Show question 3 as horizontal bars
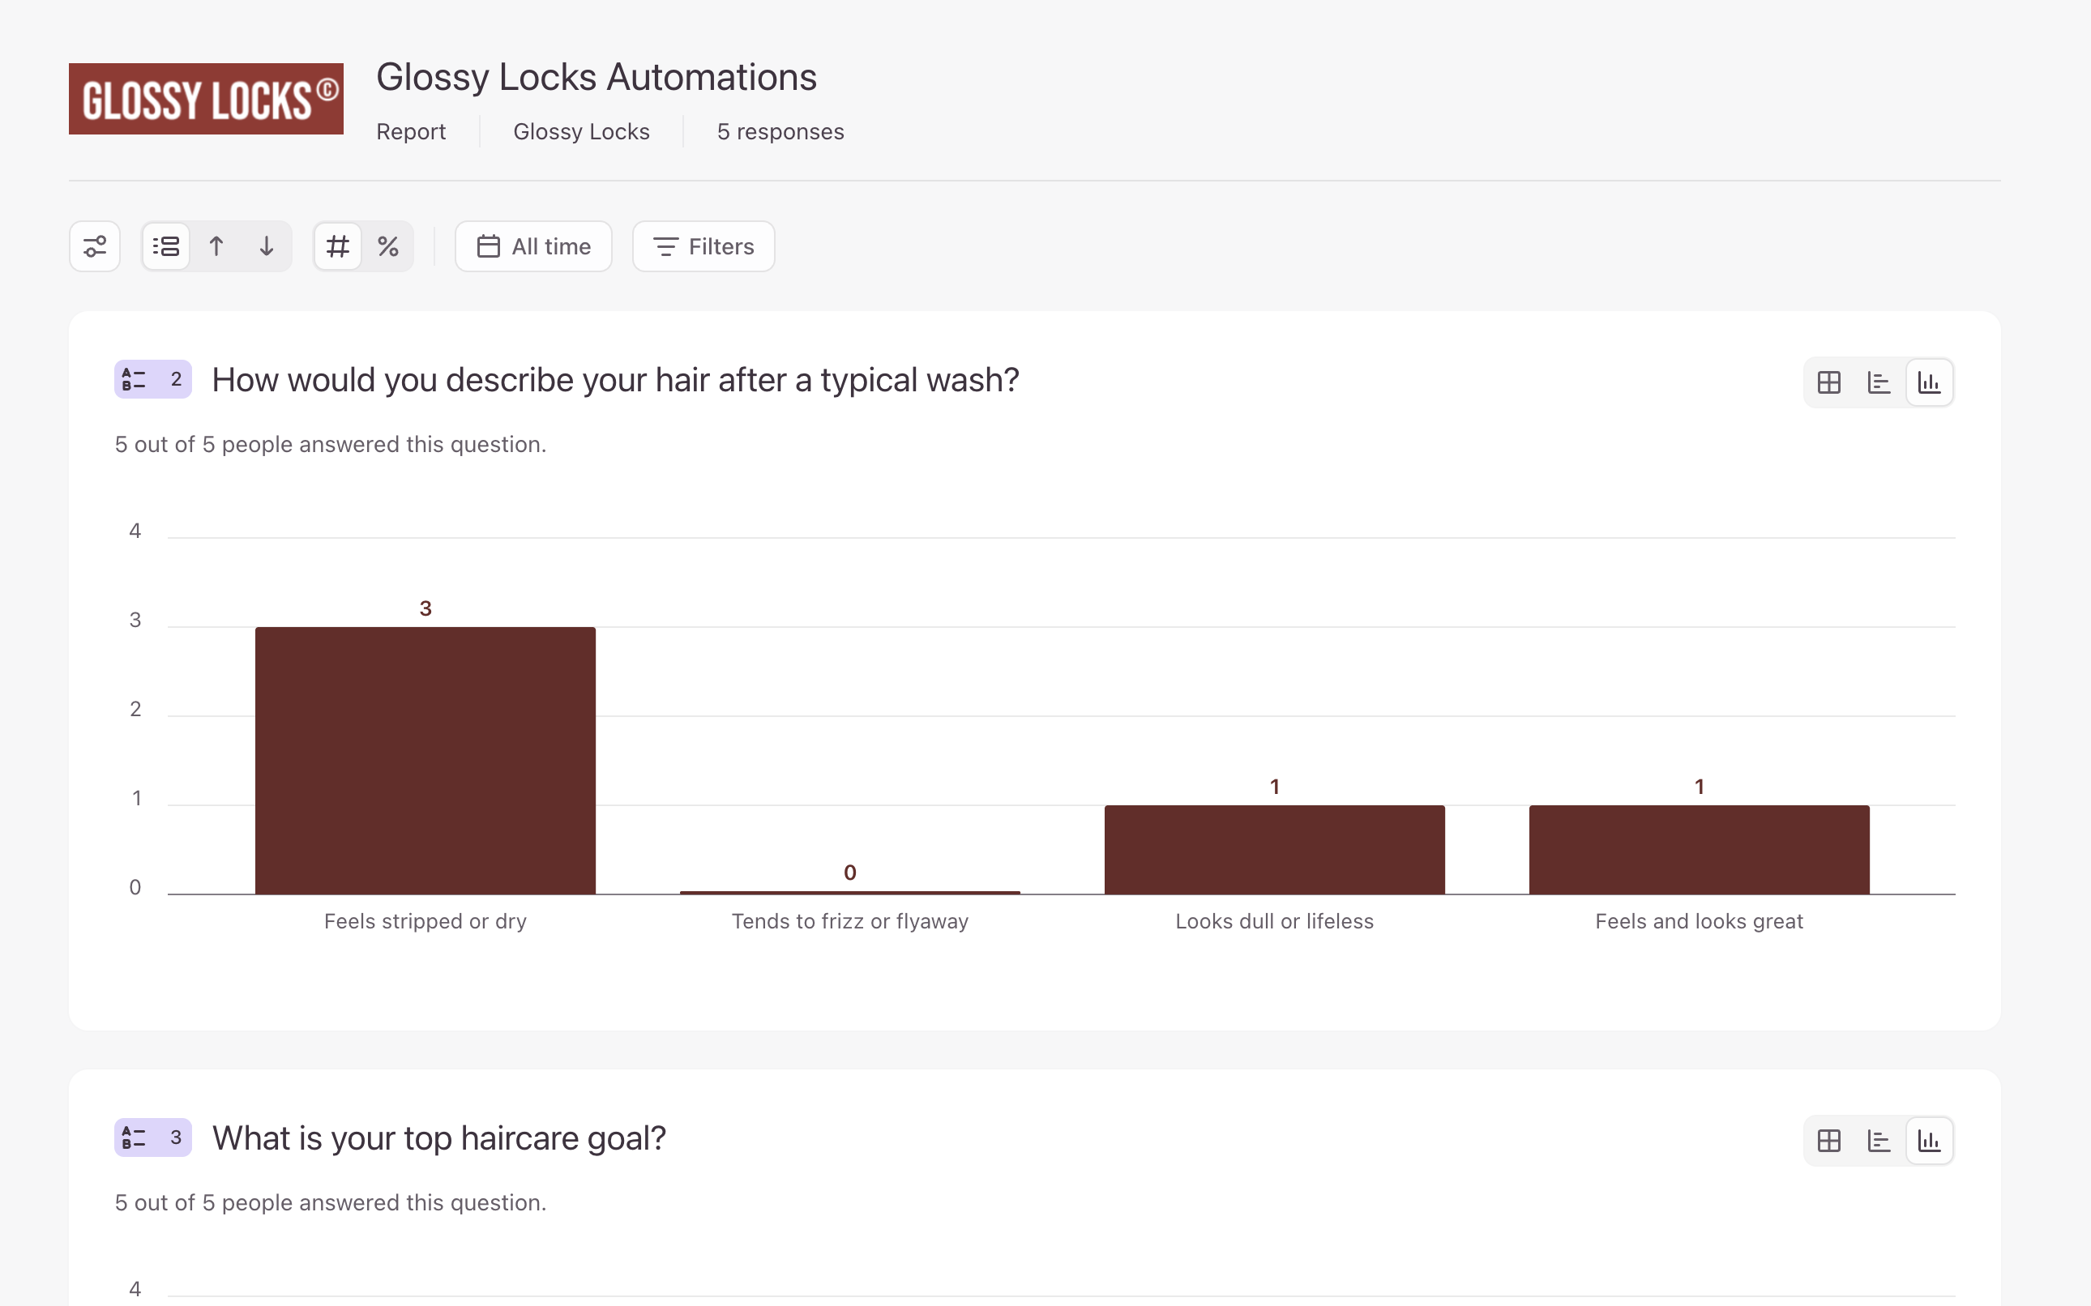Viewport: 2091px width, 1306px height. [x=1879, y=1140]
